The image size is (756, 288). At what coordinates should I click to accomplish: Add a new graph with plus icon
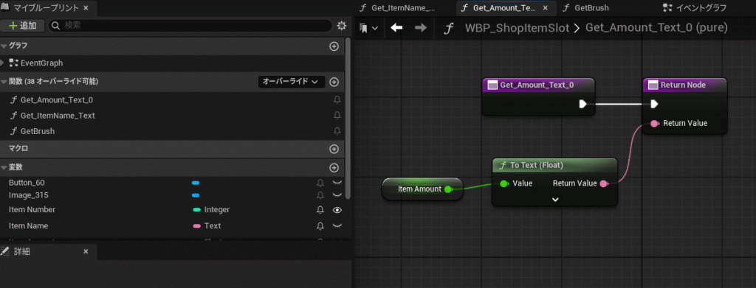pos(334,46)
